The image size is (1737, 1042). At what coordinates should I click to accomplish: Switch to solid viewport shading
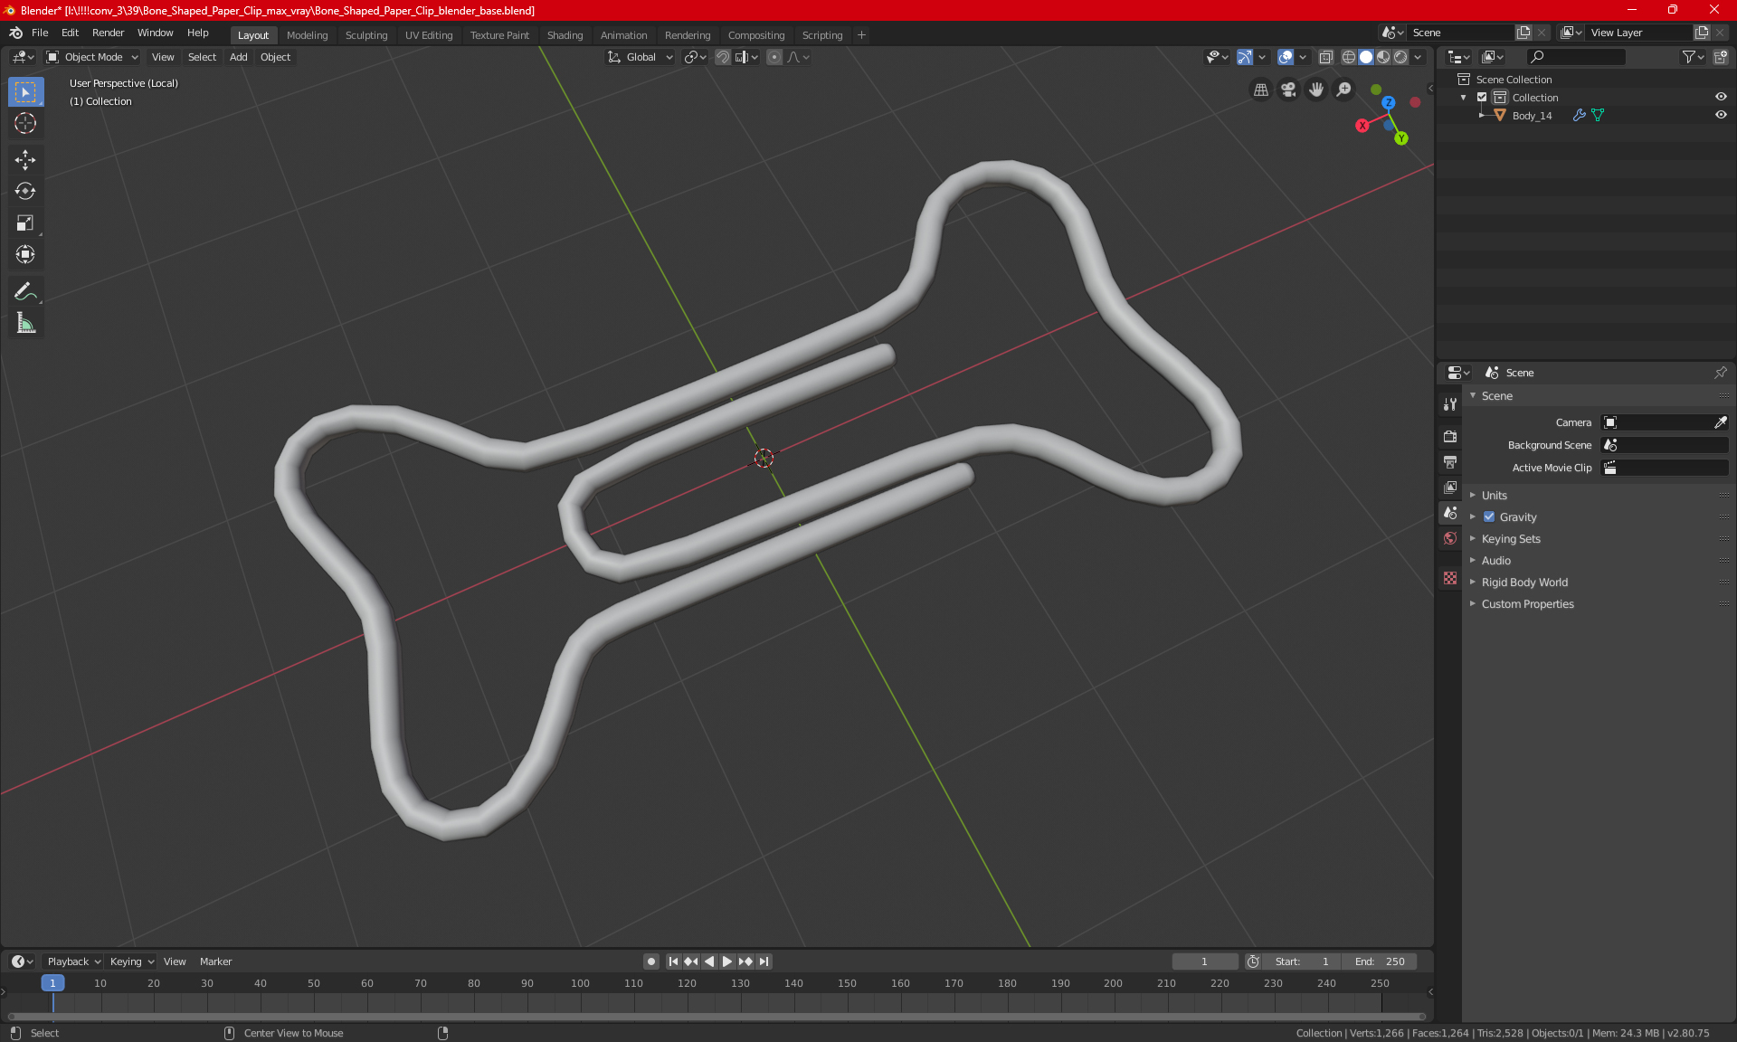coord(1366,57)
